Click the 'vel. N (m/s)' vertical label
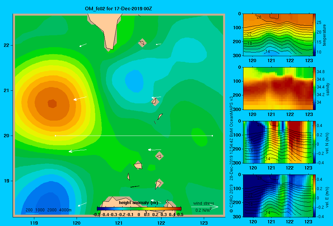The height and width of the screenshot is (226, 333). point(327,143)
